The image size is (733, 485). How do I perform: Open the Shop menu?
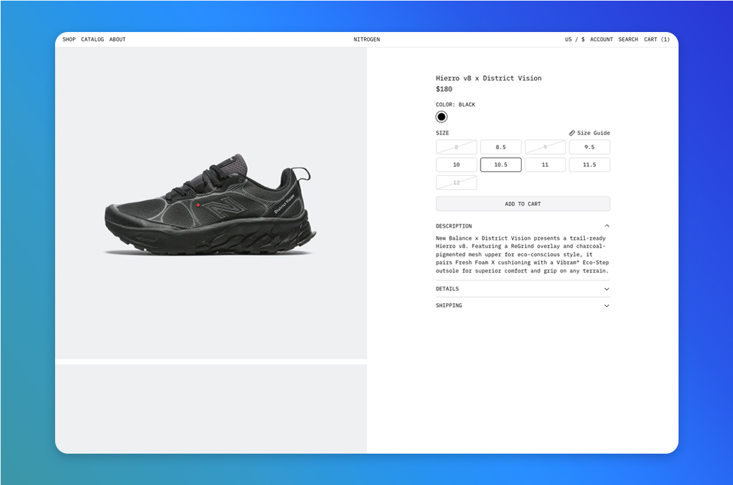click(69, 40)
